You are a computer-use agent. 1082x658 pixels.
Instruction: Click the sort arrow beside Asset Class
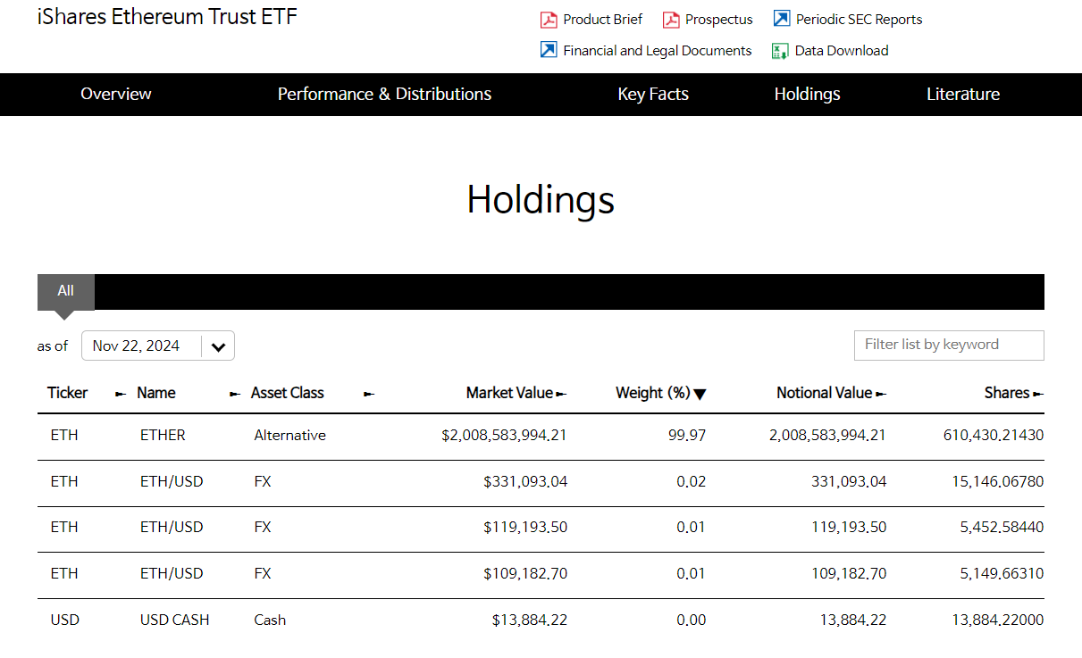tap(369, 394)
